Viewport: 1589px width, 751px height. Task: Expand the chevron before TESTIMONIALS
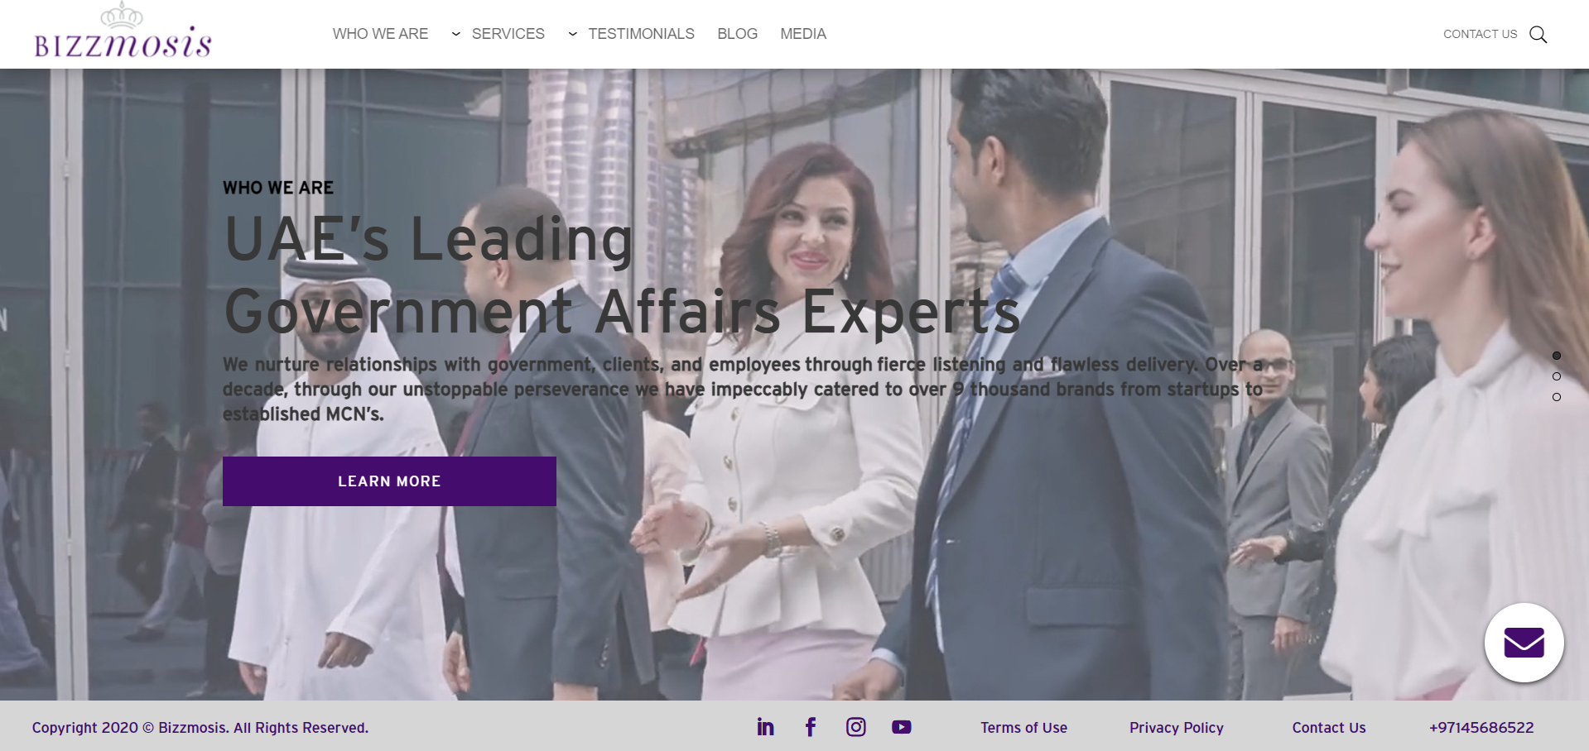coord(572,34)
